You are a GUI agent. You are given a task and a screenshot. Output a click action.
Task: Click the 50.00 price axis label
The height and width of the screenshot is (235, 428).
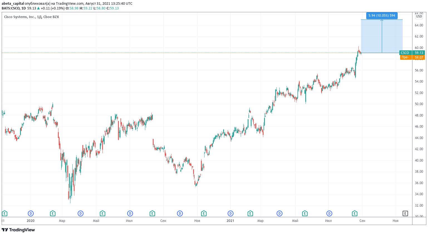click(x=419, y=104)
